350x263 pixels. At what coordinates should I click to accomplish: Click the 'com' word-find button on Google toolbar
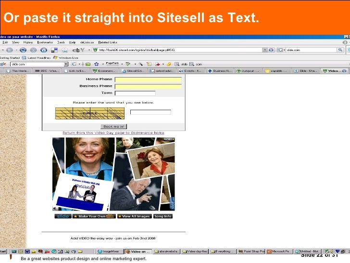[x=196, y=64]
